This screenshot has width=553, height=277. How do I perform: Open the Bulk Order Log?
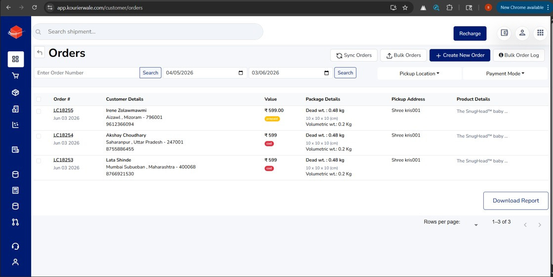519,55
